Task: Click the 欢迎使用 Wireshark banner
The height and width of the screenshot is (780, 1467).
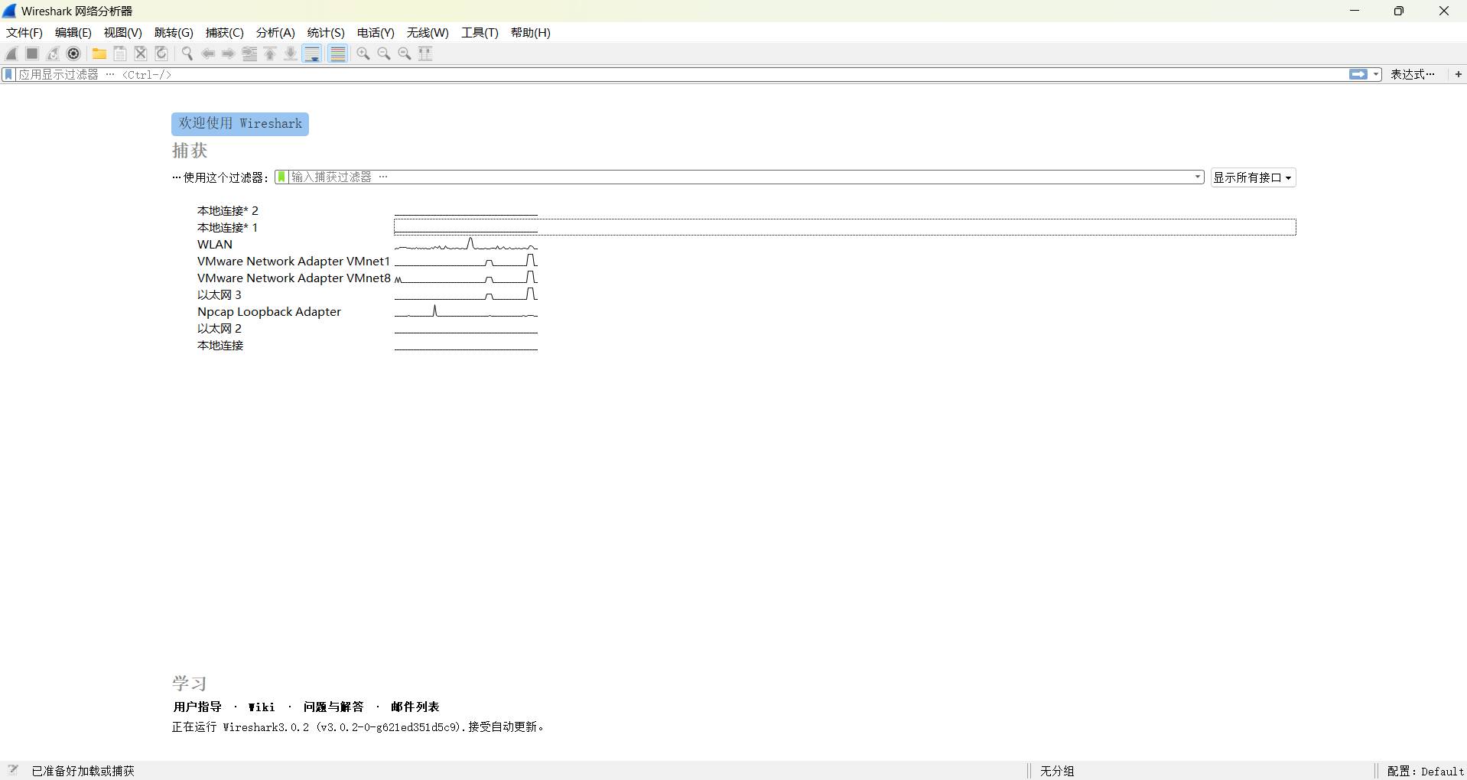Action: click(240, 124)
